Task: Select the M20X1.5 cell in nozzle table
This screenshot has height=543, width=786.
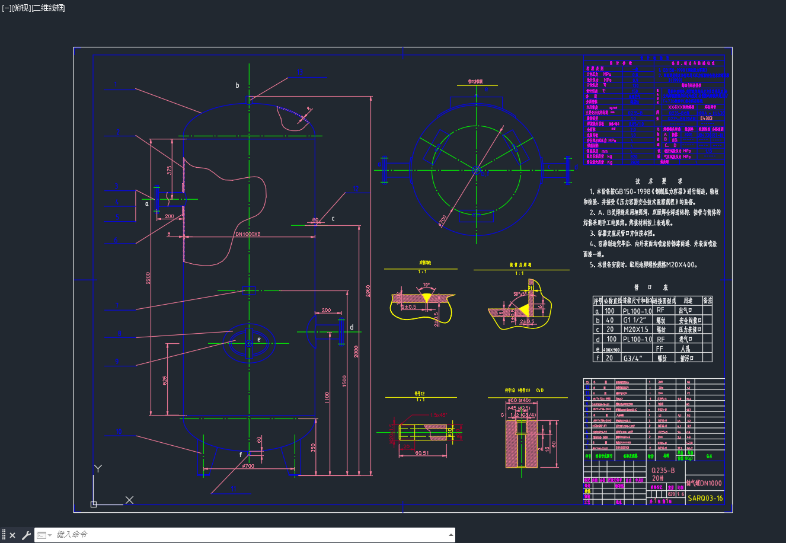Action: click(x=635, y=330)
